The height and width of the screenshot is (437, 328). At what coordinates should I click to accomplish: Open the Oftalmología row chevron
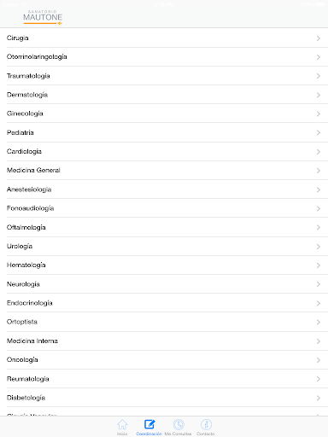pyautogui.click(x=319, y=228)
